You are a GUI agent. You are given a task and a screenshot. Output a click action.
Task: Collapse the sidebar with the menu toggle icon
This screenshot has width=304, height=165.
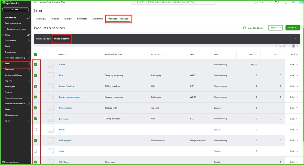coord(35,2)
